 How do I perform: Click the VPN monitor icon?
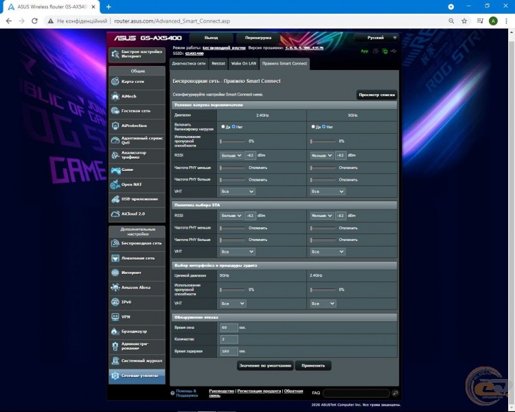click(115, 317)
